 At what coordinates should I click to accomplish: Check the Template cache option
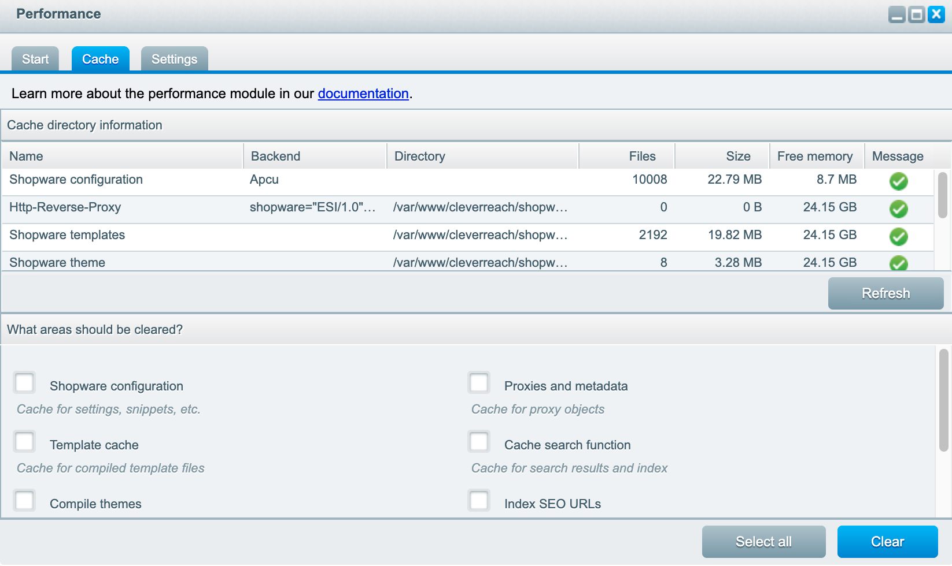click(x=25, y=442)
